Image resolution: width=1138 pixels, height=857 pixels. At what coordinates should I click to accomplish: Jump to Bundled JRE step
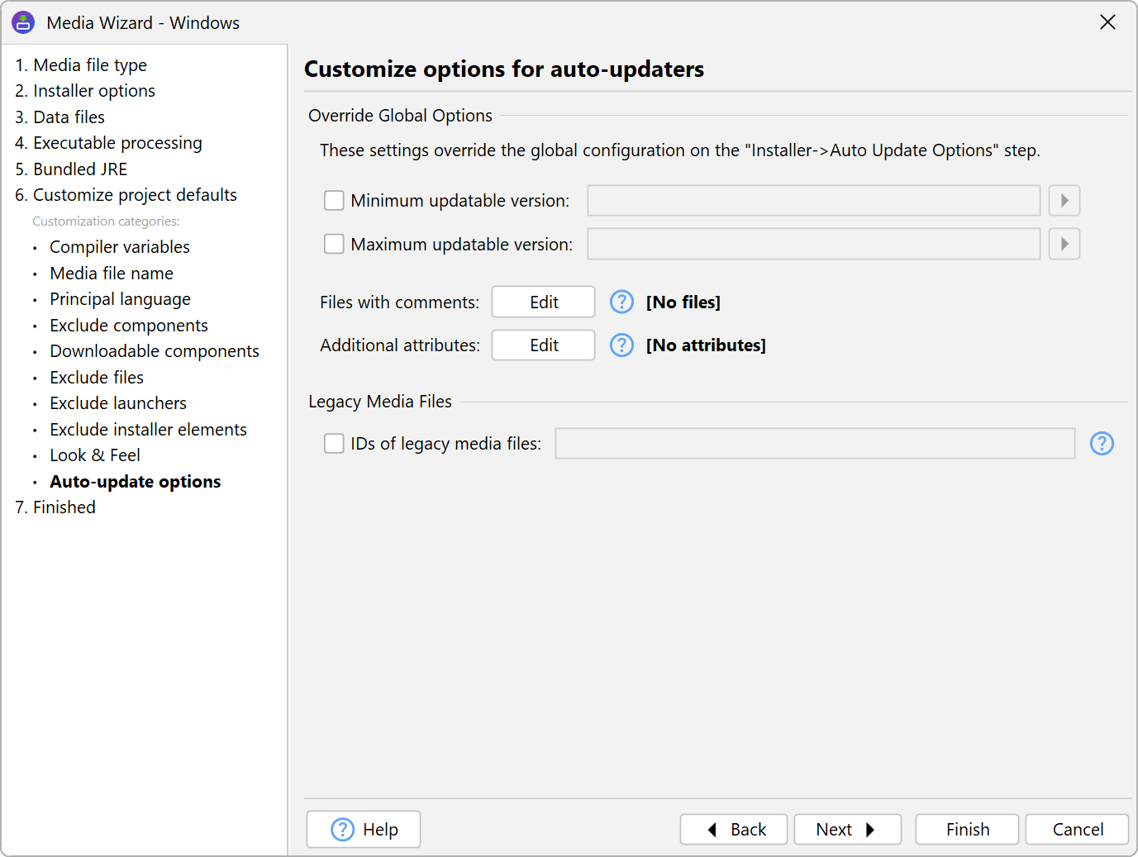pyautogui.click(x=79, y=169)
